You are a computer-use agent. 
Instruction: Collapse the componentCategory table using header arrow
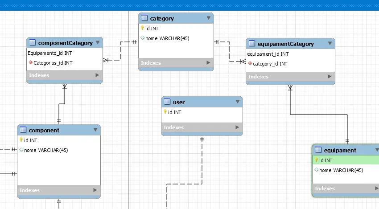click(x=98, y=43)
